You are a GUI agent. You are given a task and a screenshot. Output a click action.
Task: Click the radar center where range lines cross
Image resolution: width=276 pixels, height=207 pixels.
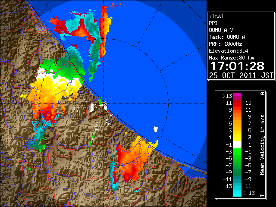click(103, 103)
